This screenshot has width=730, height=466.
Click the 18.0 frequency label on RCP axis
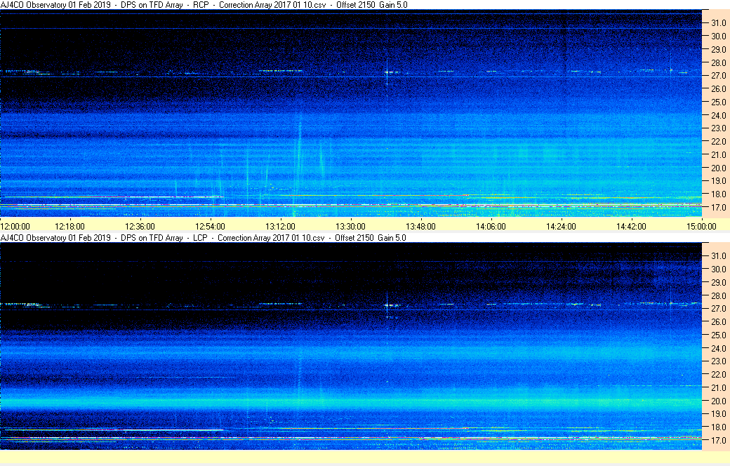[718, 194]
